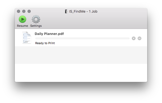Close the IS_FindMe queue window
Image resolution: width=162 pixels, height=103 pixels.
click(x=19, y=11)
